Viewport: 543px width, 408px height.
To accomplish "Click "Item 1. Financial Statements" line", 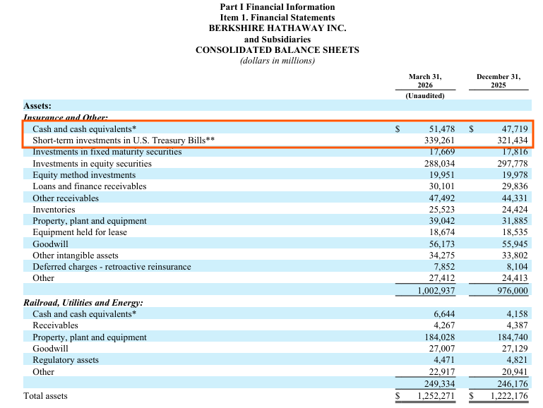I will coord(278,18).
